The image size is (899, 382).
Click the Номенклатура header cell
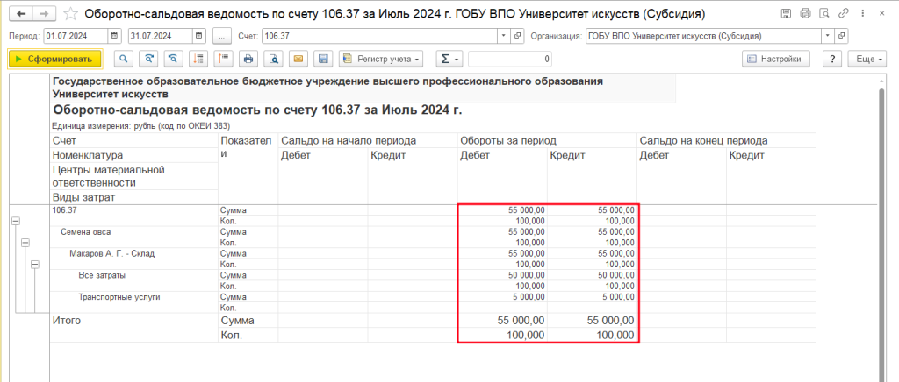pos(133,156)
